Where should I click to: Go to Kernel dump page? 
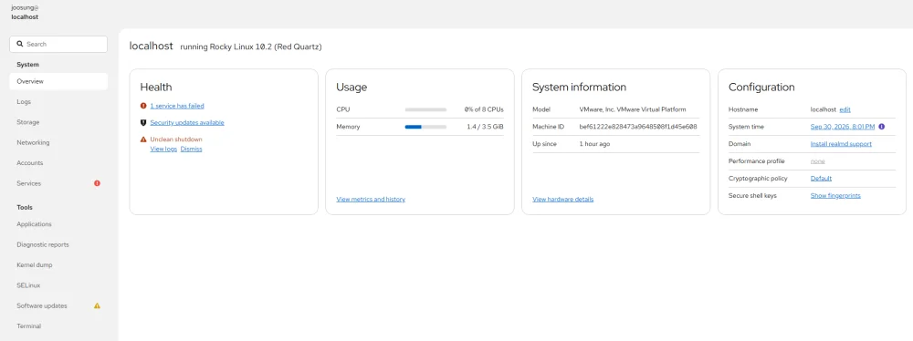[x=58, y=264]
